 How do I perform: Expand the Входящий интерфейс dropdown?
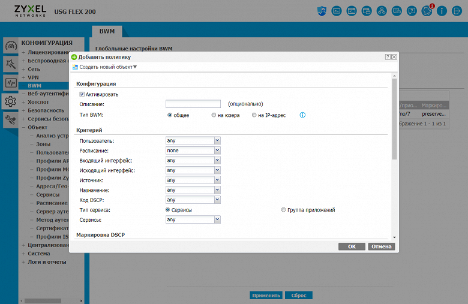click(193, 161)
